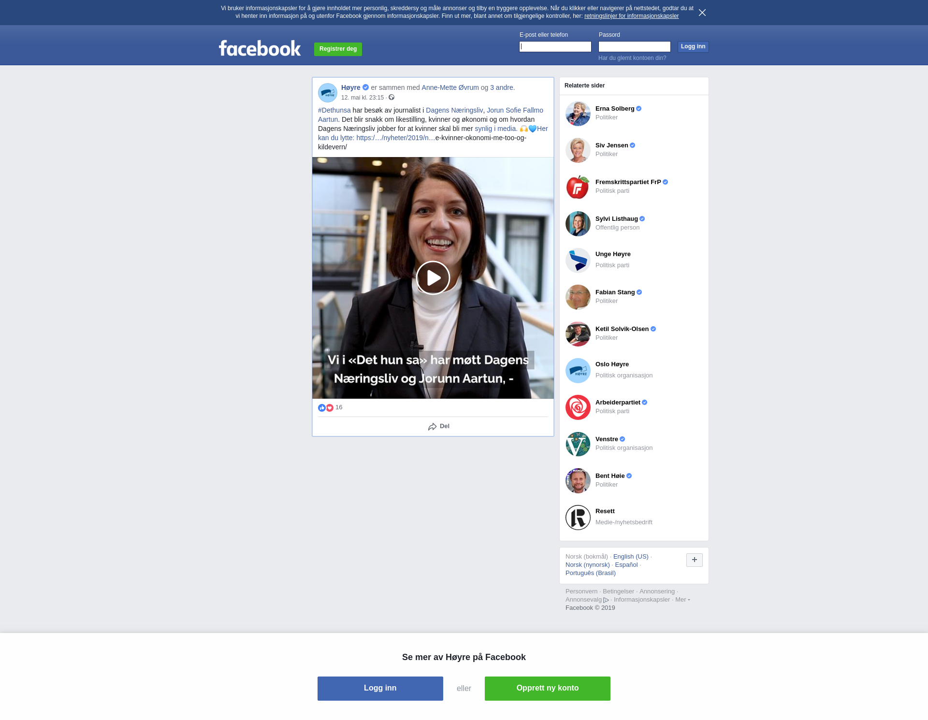Open the Resett page logo

(578, 518)
